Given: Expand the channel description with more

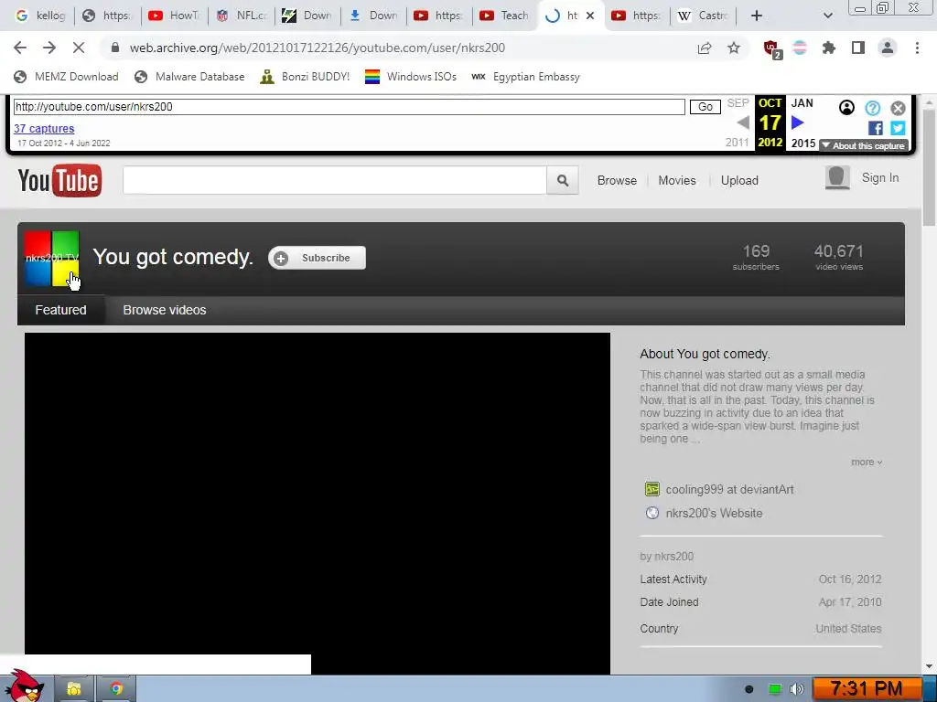Looking at the screenshot, I should coord(867,462).
